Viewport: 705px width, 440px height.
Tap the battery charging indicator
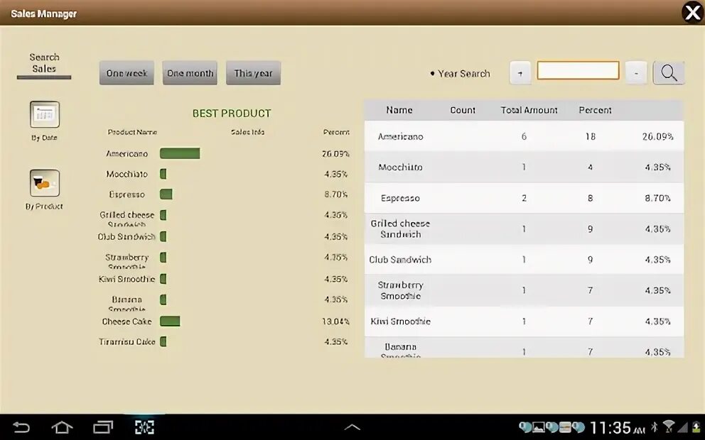coord(697,427)
